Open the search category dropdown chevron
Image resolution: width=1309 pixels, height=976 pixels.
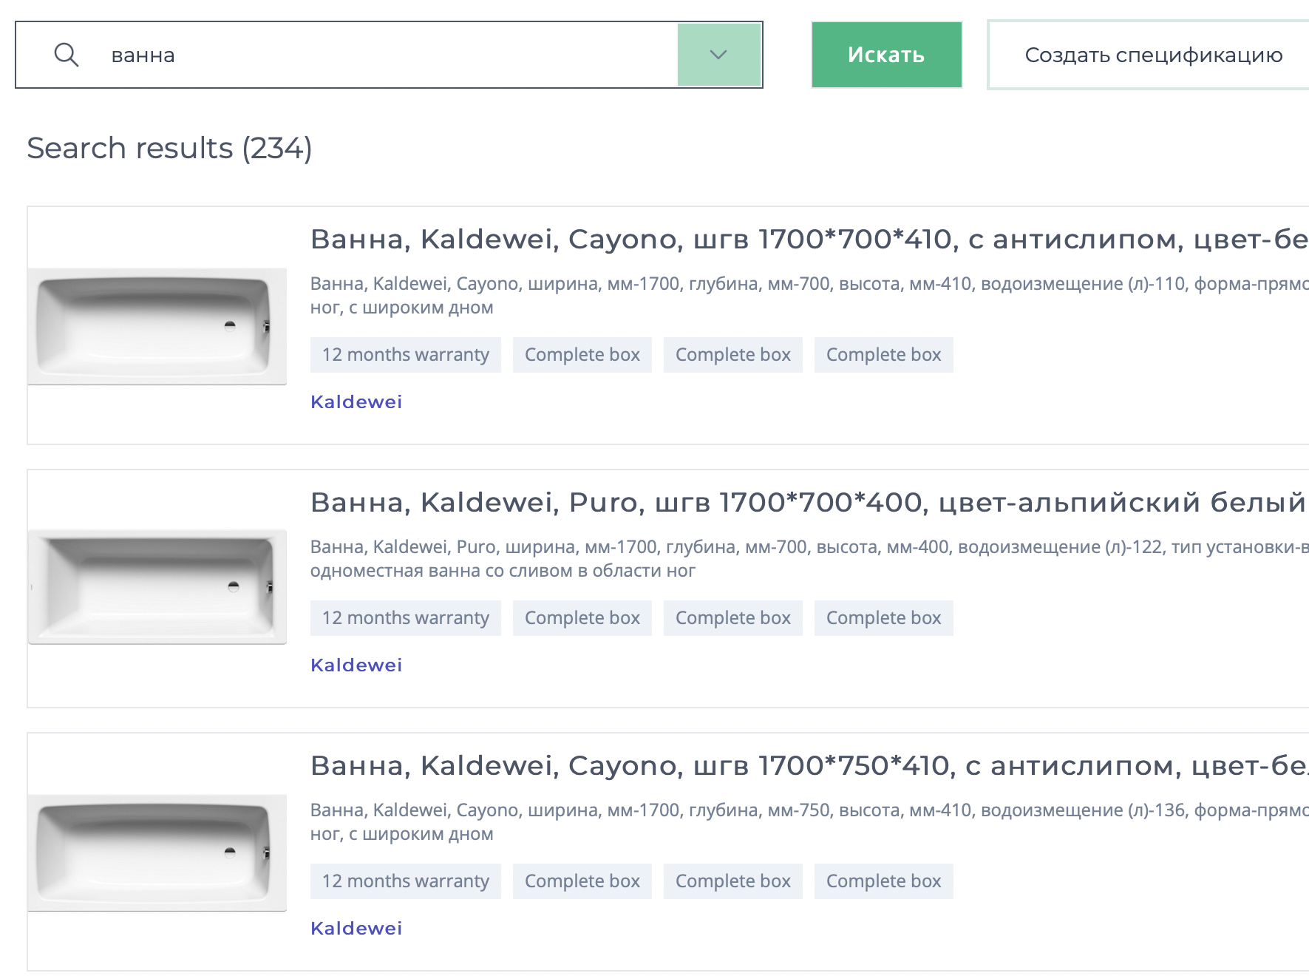(718, 55)
